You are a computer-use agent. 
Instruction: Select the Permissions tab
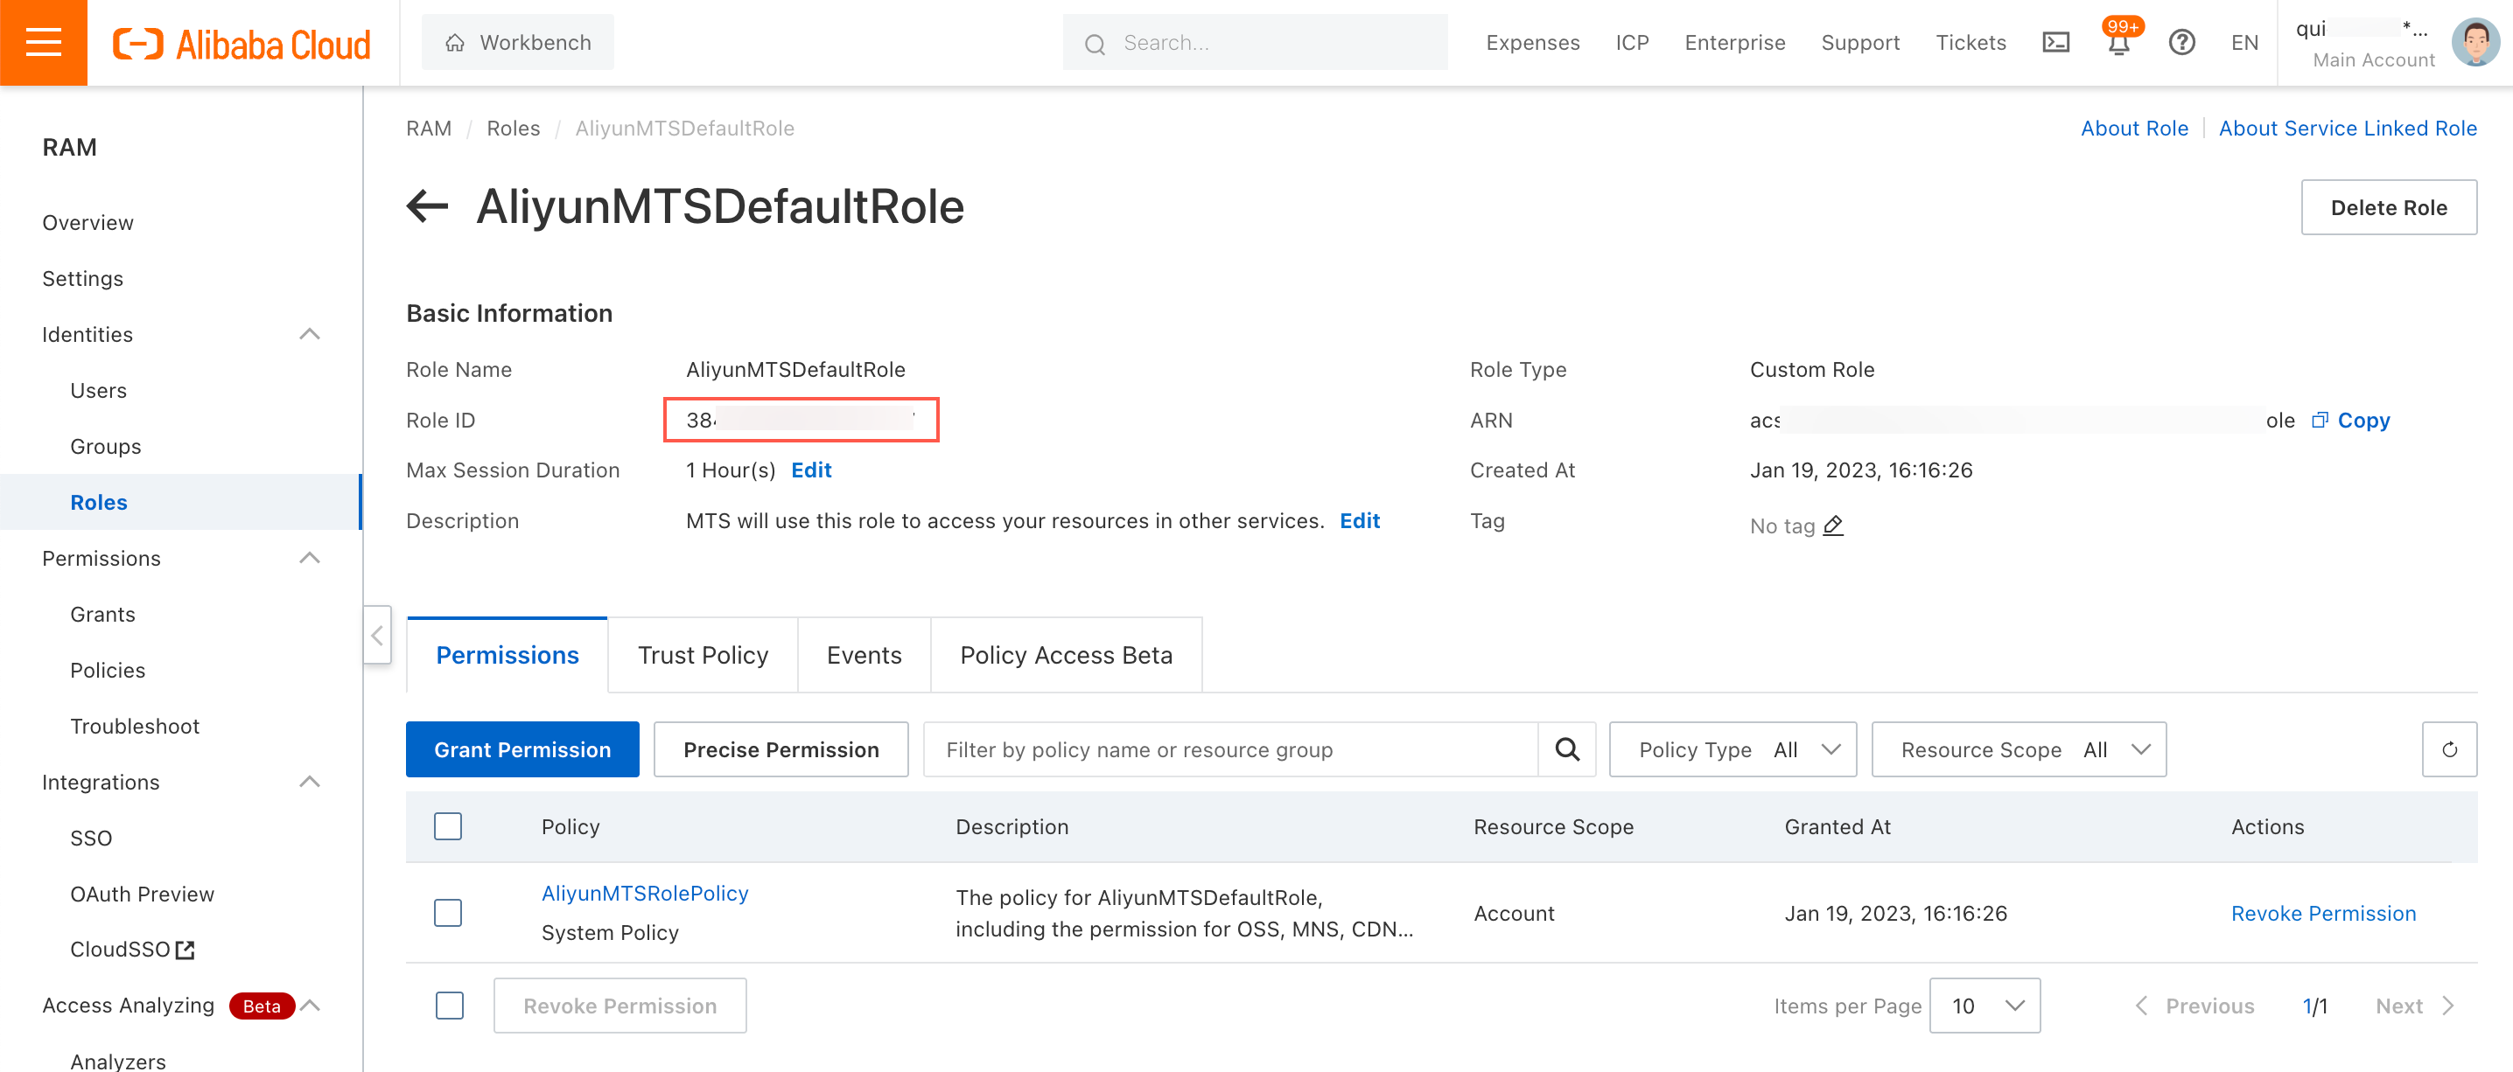click(x=507, y=655)
